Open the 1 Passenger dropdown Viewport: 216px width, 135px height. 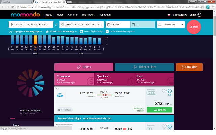point(171,25)
